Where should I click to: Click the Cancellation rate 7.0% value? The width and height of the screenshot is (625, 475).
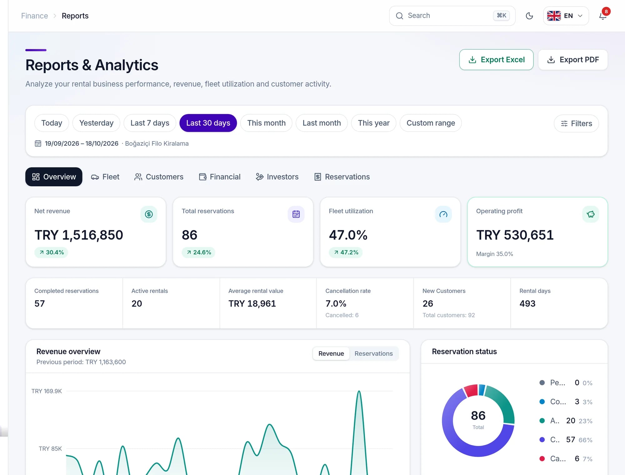click(x=336, y=303)
